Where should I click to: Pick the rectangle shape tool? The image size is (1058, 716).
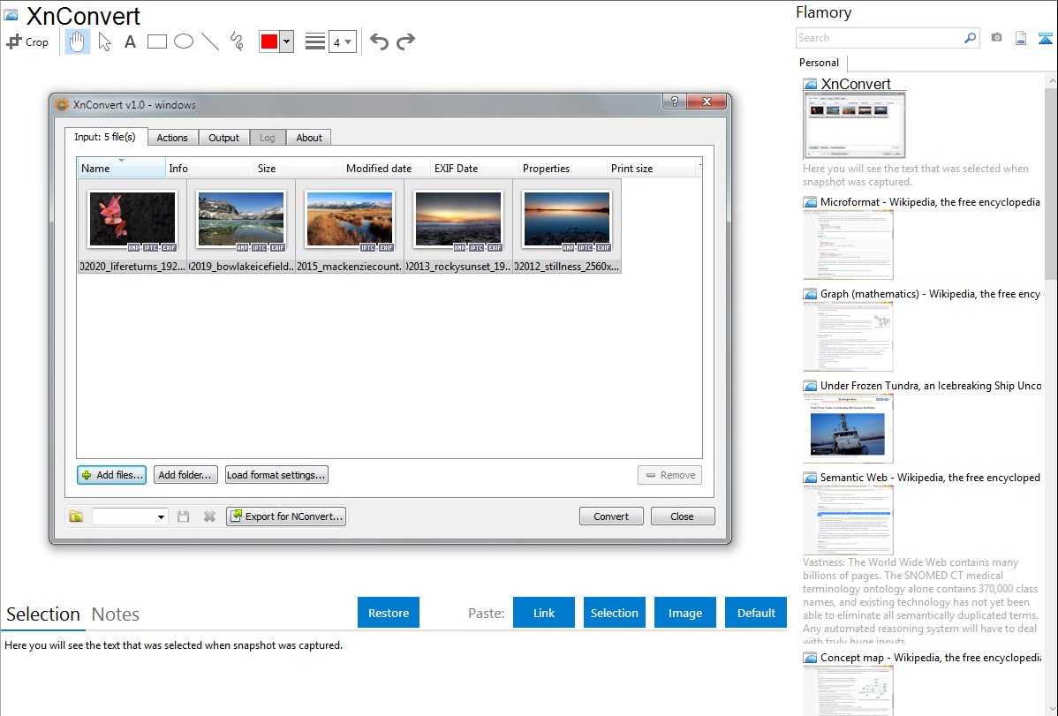157,41
